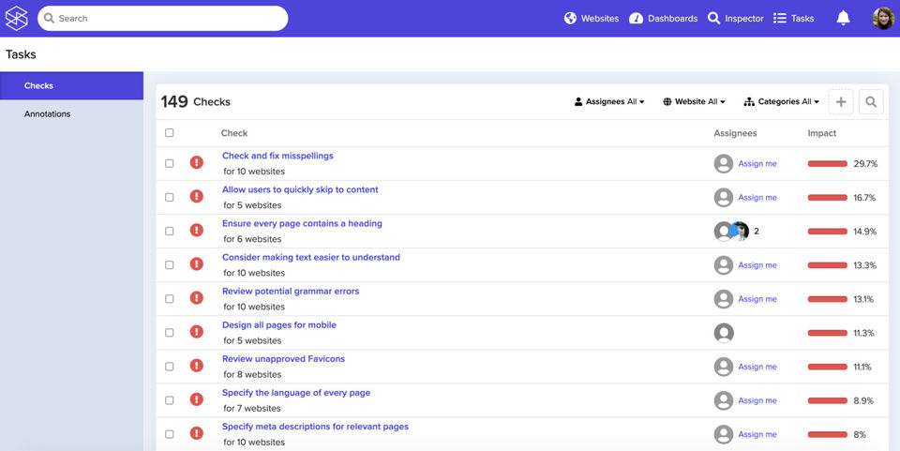
Task: Click the Impact column header
Action: (x=821, y=133)
